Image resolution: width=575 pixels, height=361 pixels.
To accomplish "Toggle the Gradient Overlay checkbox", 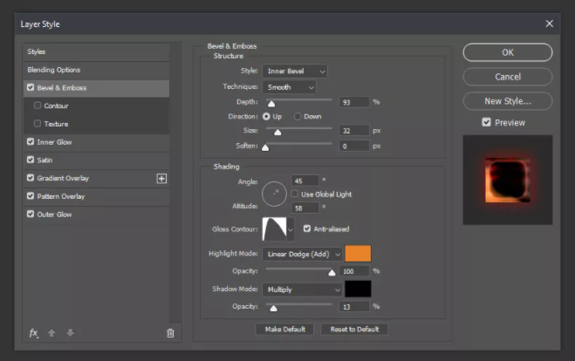I will [31, 178].
